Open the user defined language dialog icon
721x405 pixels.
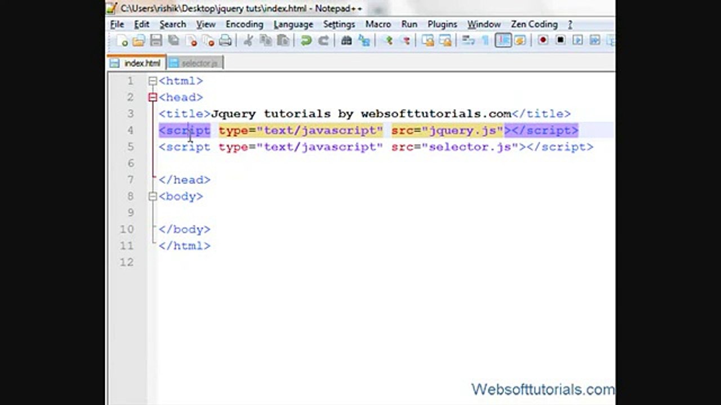click(x=520, y=40)
